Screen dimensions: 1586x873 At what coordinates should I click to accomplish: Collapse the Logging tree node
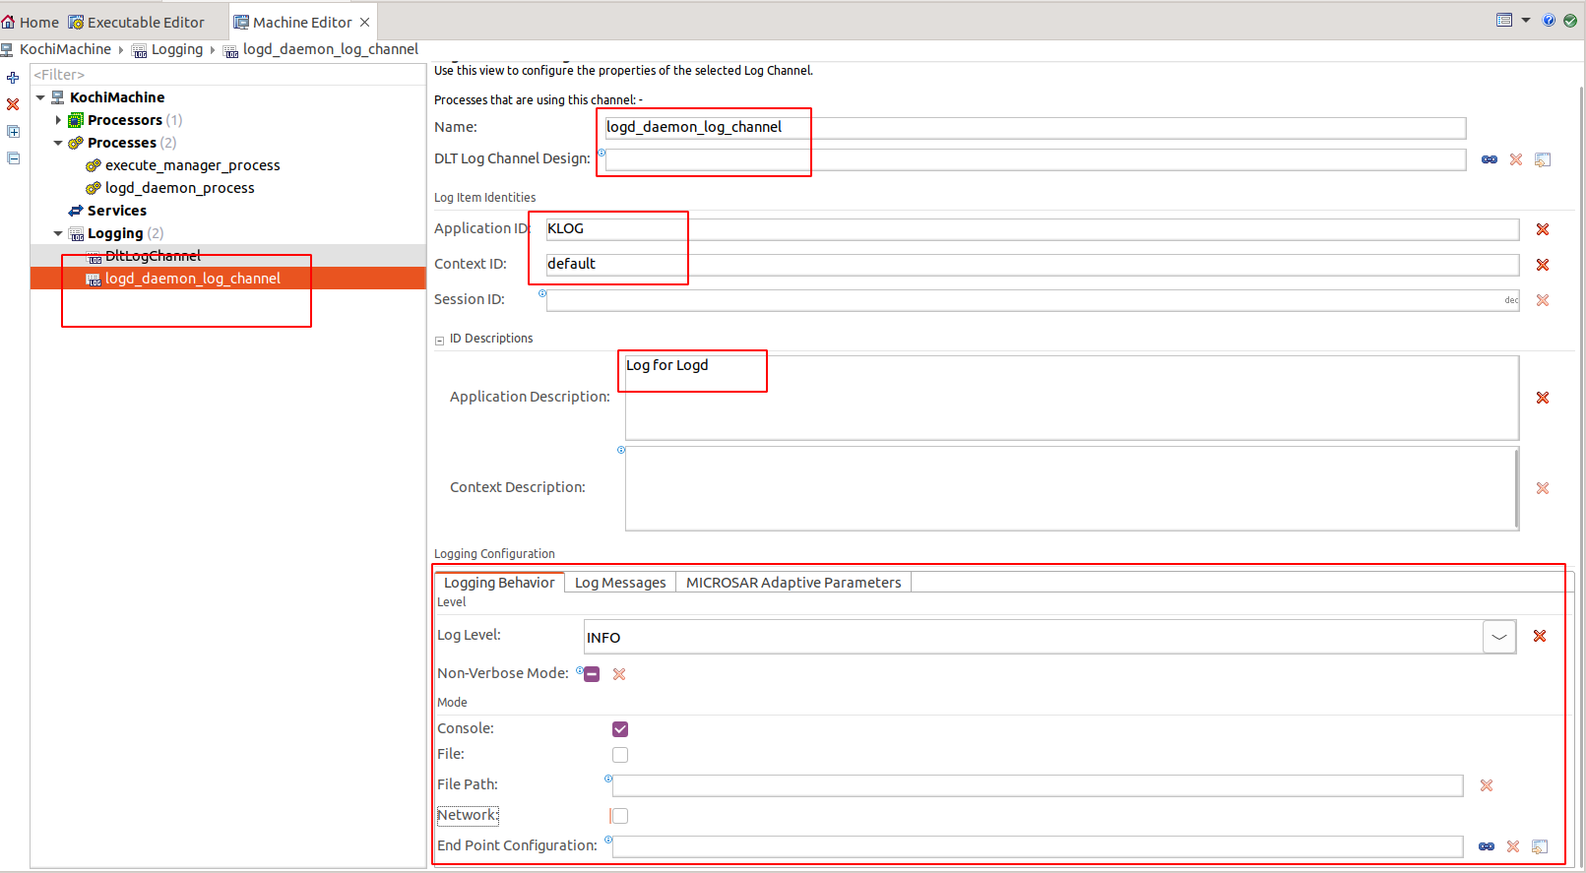point(58,233)
